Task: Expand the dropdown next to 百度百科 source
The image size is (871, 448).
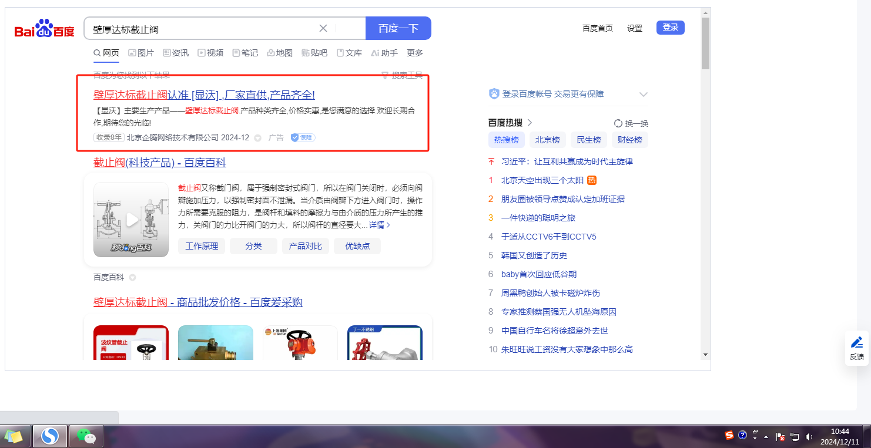Action: point(132,277)
